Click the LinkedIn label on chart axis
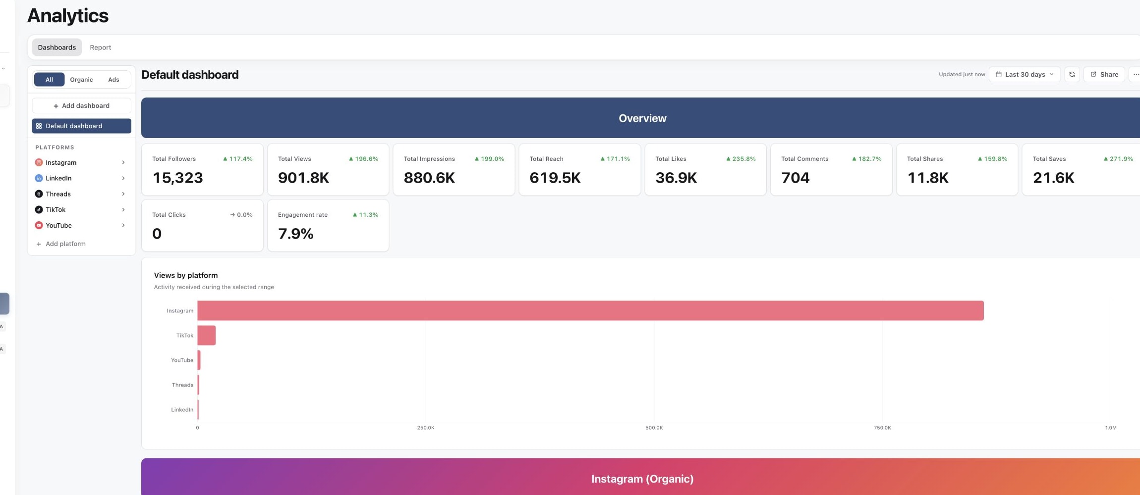This screenshot has height=495, width=1140. (x=182, y=410)
